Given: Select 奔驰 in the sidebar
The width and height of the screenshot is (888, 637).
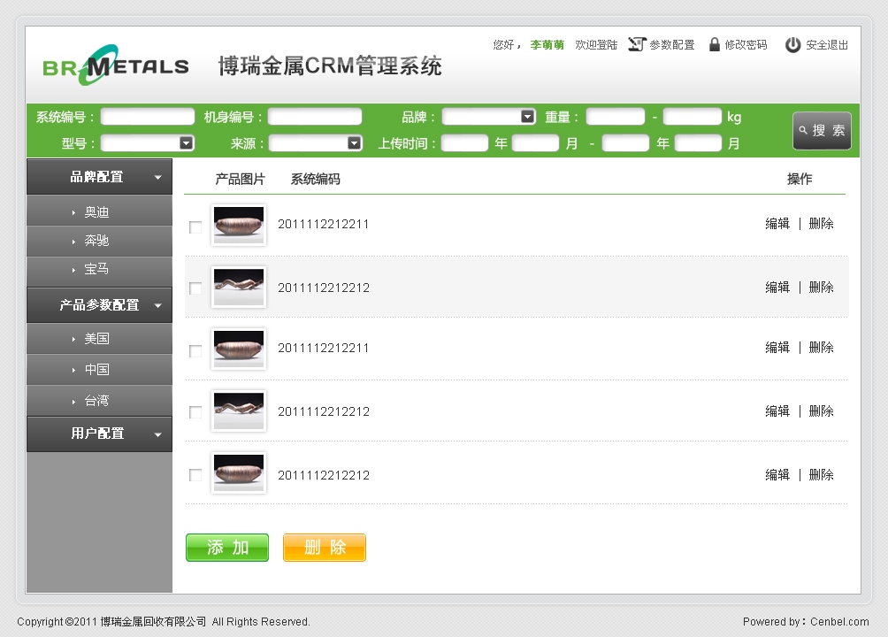Looking at the screenshot, I should click(x=100, y=241).
